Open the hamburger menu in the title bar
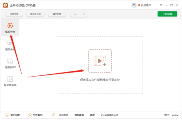Image resolution: width=182 pixels, height=120 pixels. 161,5
